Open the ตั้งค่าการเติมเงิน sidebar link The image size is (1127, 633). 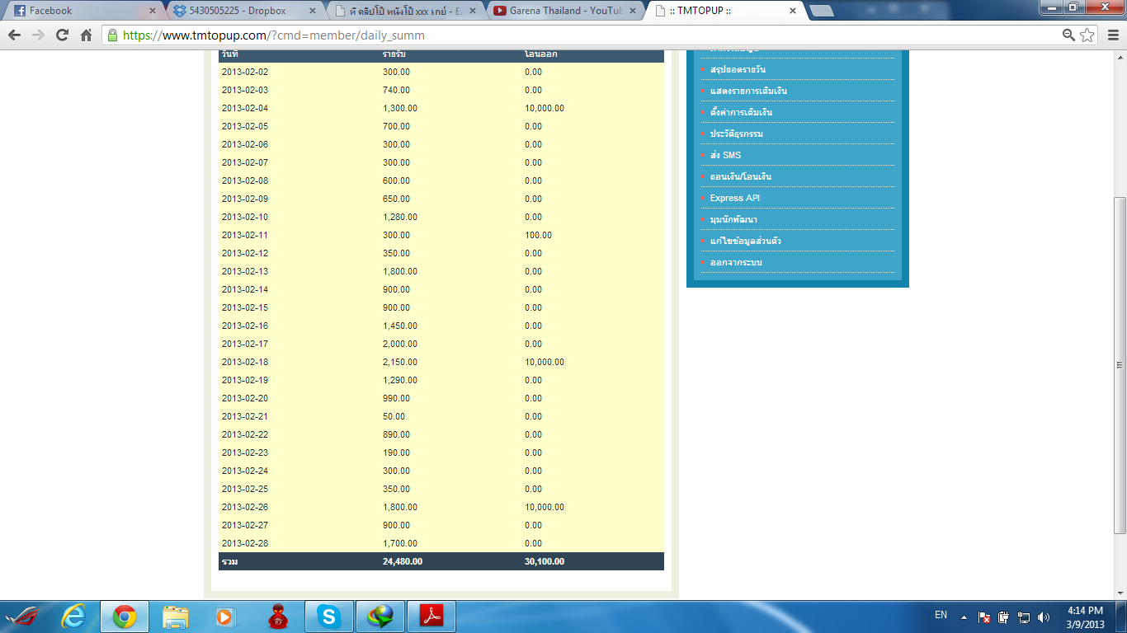(x=741, y=112)
